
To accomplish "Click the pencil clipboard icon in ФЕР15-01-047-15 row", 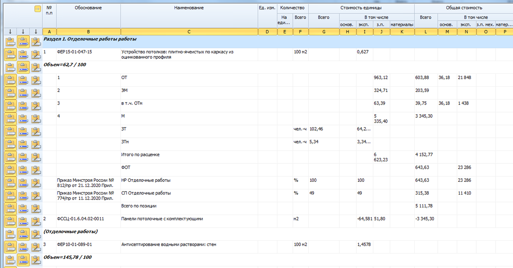I will tap(36, 55).
